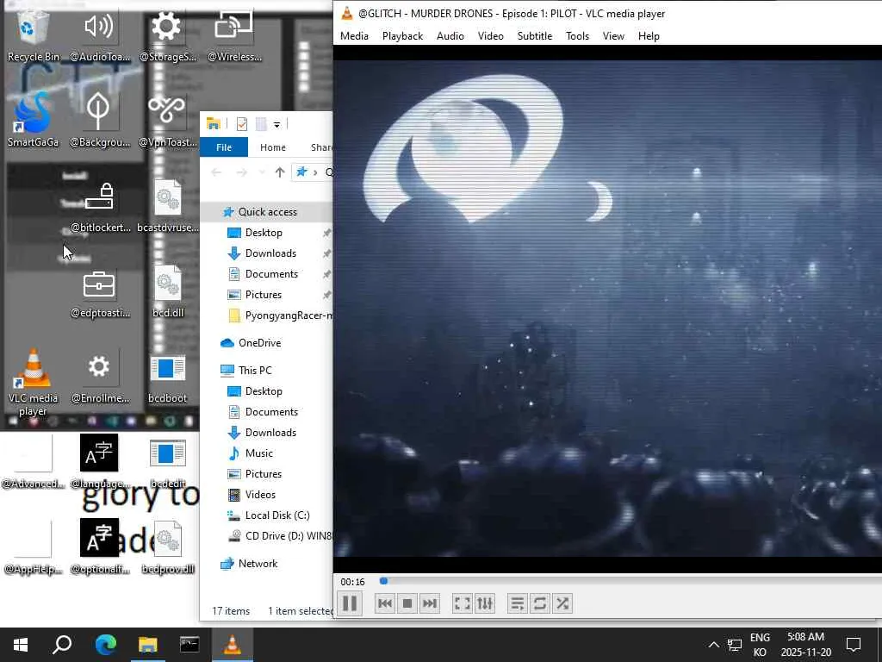Open the VLC Tools menu
The height and width of the screenshot is (662, 882).
(577, 36)
